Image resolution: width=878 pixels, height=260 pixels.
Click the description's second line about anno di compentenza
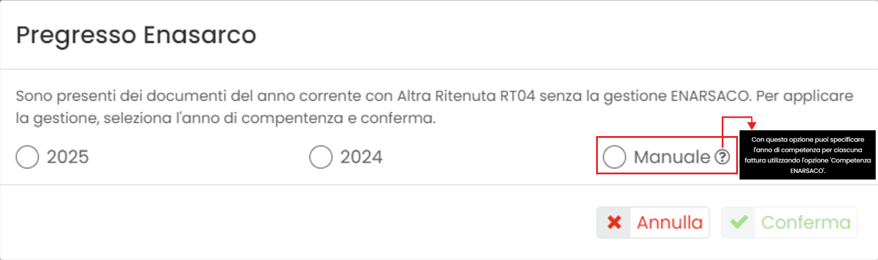pos(225,119)
